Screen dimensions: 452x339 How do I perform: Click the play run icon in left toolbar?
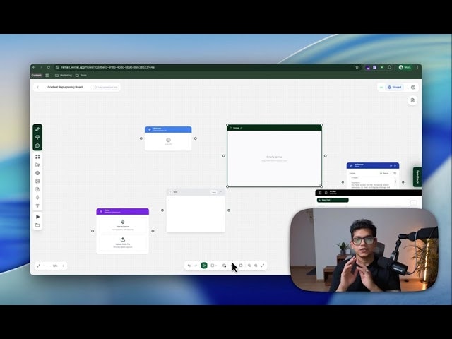pos(37,217)
